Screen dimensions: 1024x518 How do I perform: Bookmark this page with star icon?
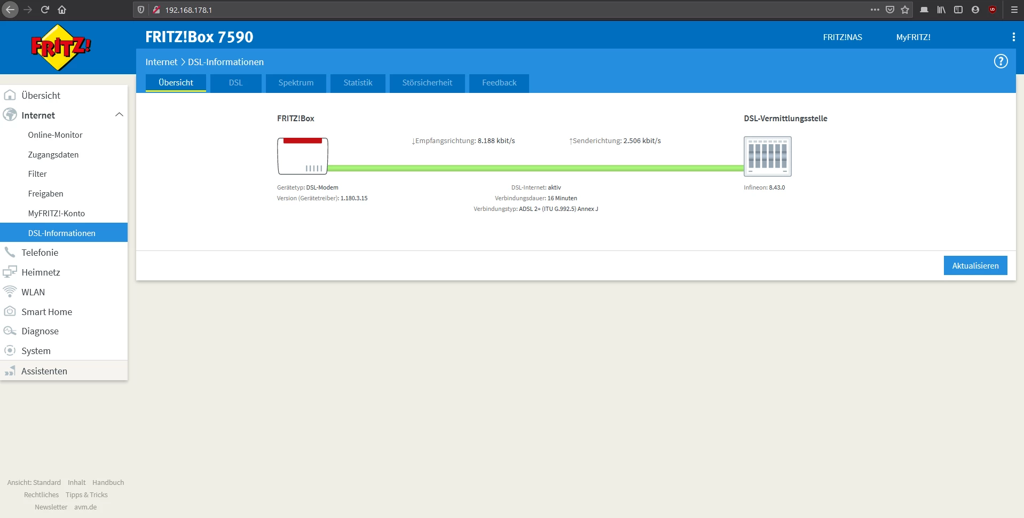[x=905, y=10]
